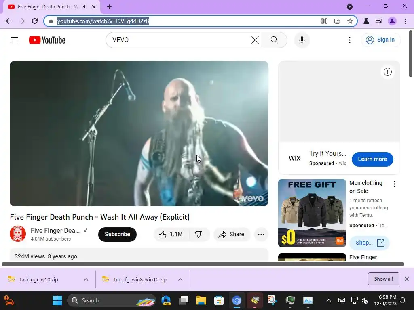Open the Windows Start menu
414x310 pixels.
(57, 300)
